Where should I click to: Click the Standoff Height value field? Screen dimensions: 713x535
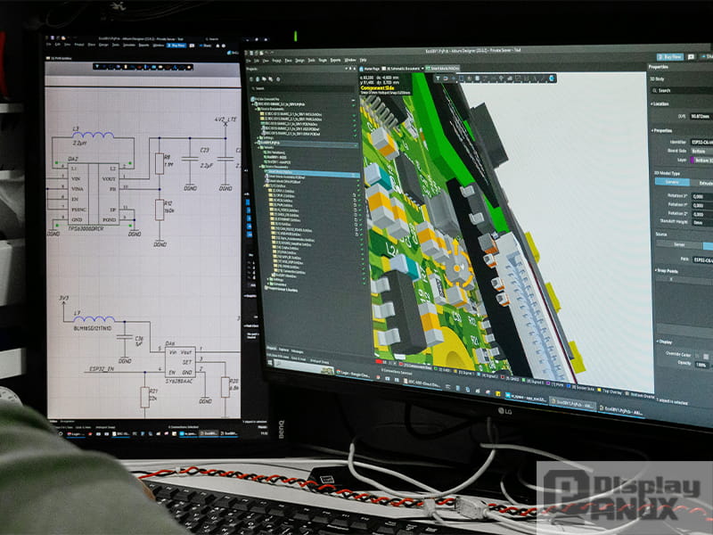click(702, 222)
